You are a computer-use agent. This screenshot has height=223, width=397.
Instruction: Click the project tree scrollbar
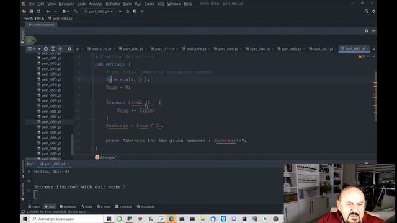point(72,145)
